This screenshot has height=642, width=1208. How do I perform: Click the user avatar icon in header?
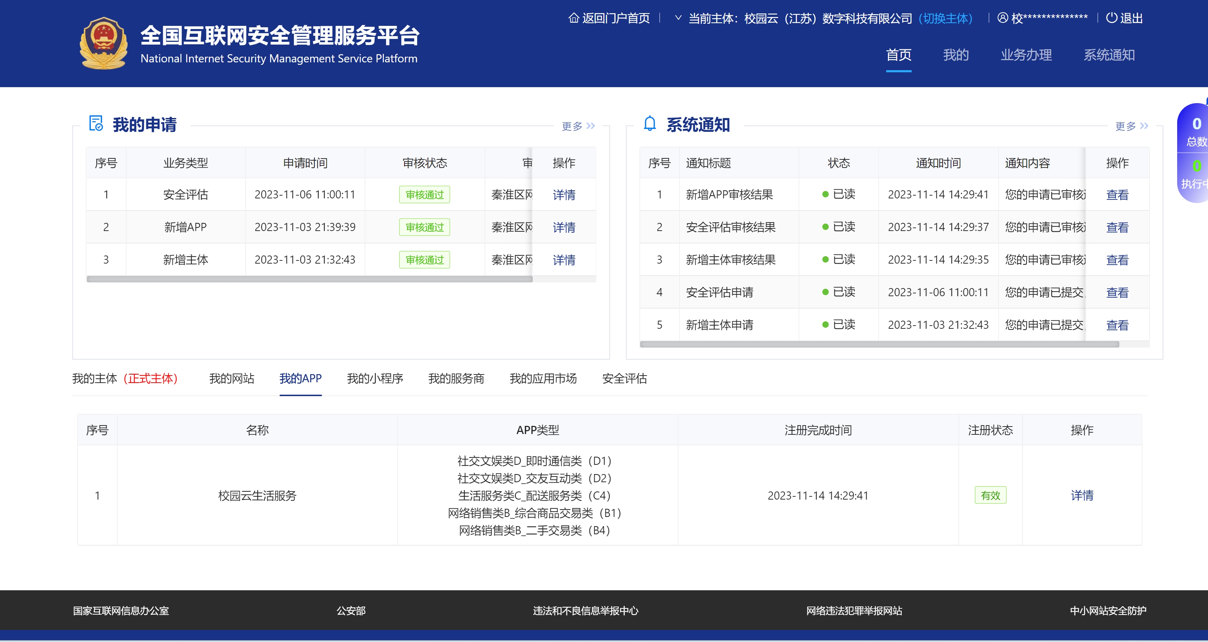[1002, 18]
